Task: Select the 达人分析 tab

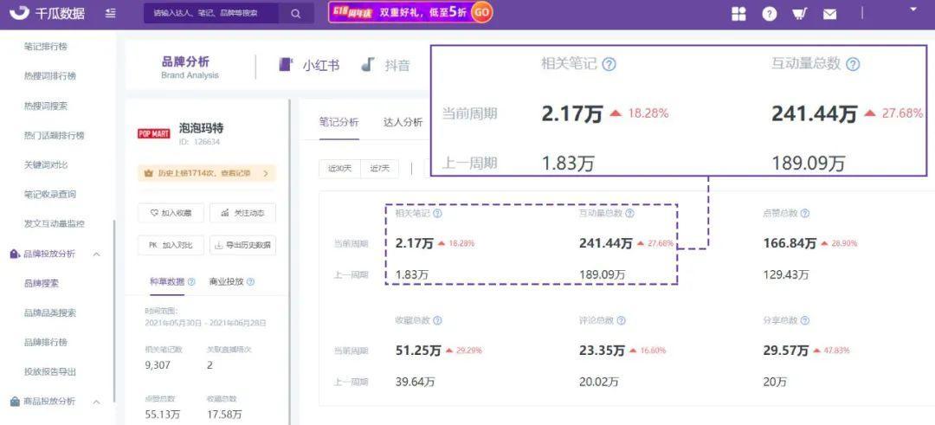Action: (x=403, y=123)
